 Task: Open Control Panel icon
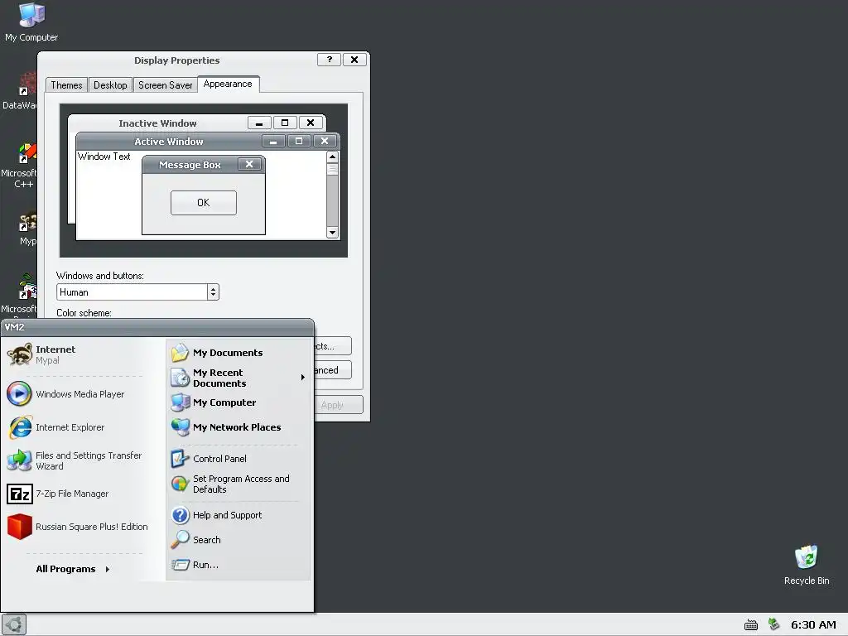tap(180, 459)
